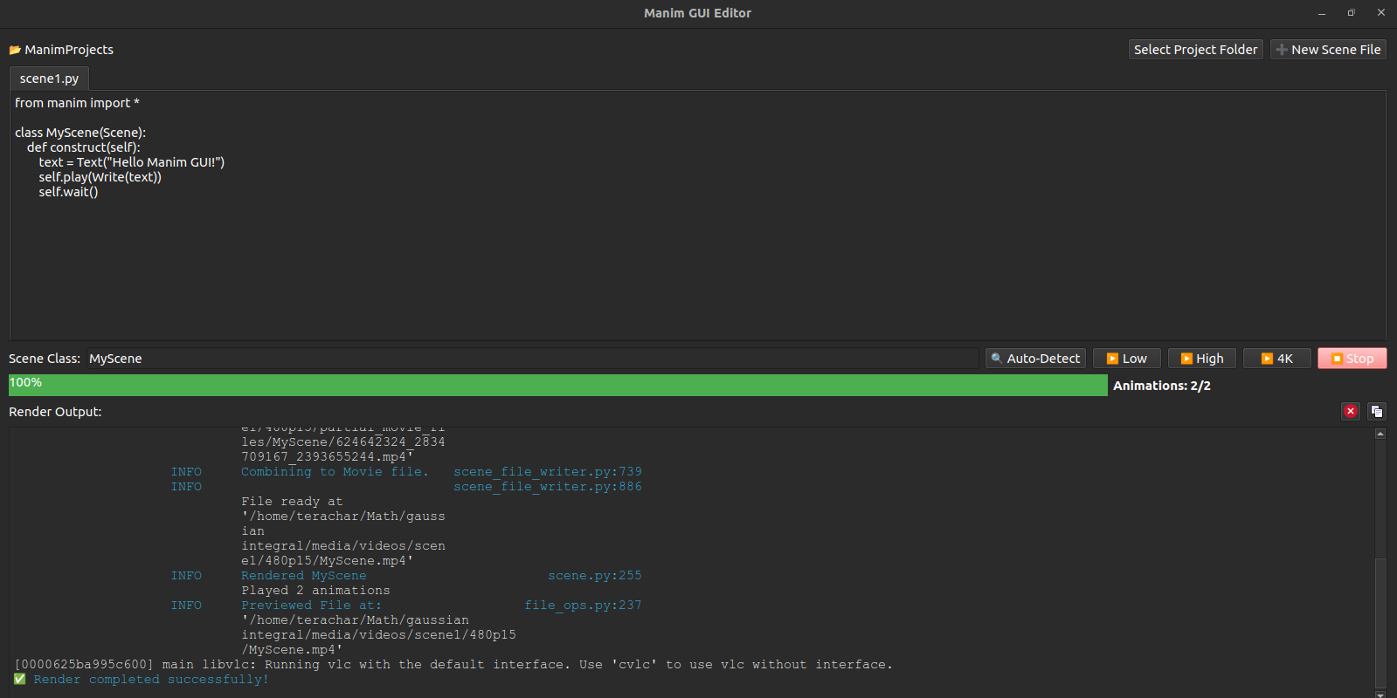Click the Text("Hello Manim GUI!") code line
This screenshot has width=1397, height=698.
131,162
